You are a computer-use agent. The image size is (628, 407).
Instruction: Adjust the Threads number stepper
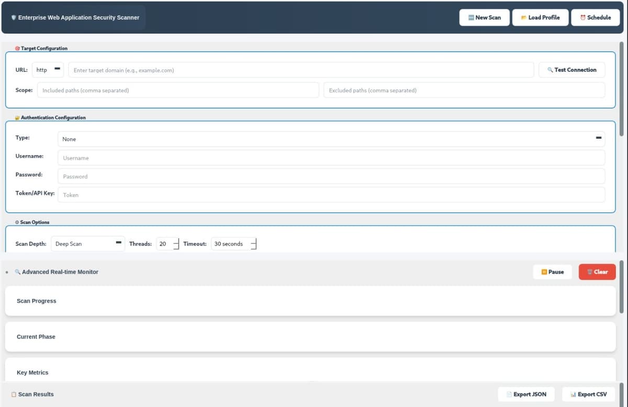point(176,244)
